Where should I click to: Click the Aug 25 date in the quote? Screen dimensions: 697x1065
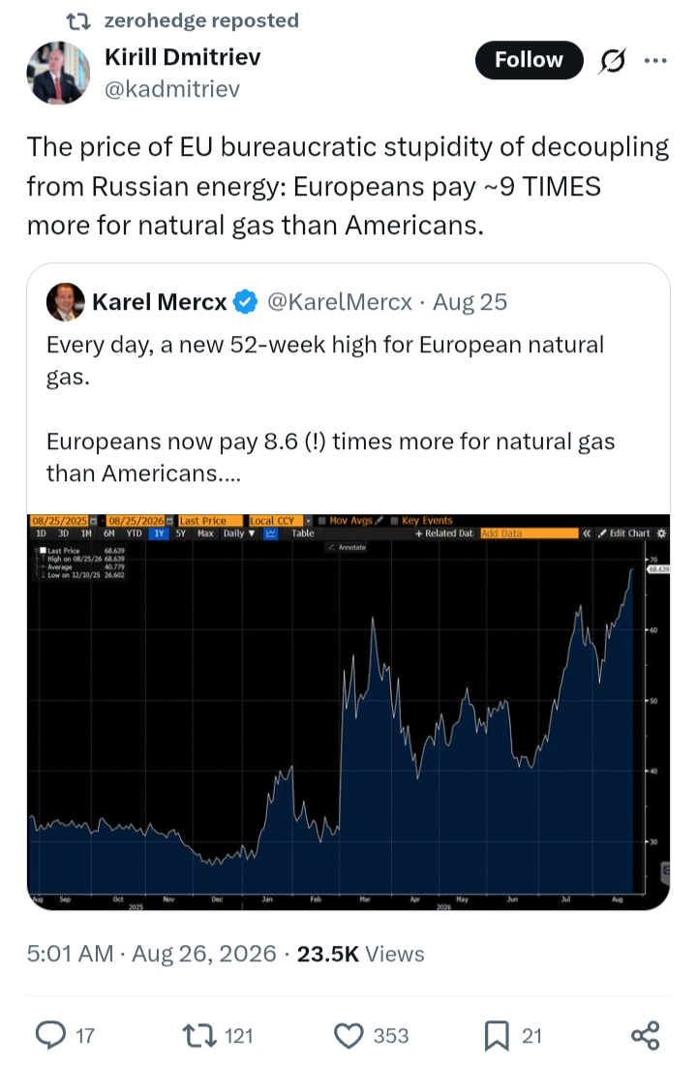470,302
